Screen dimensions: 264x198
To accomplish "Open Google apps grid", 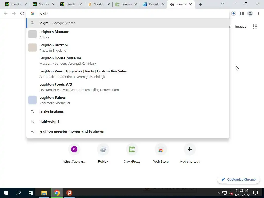I will [255, 27].
